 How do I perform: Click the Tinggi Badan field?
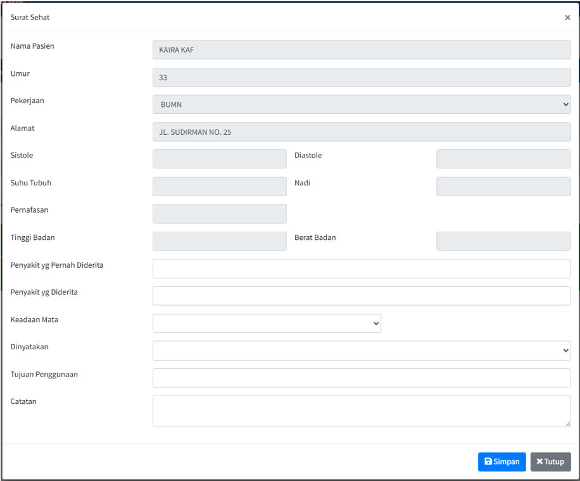[219, 241]
